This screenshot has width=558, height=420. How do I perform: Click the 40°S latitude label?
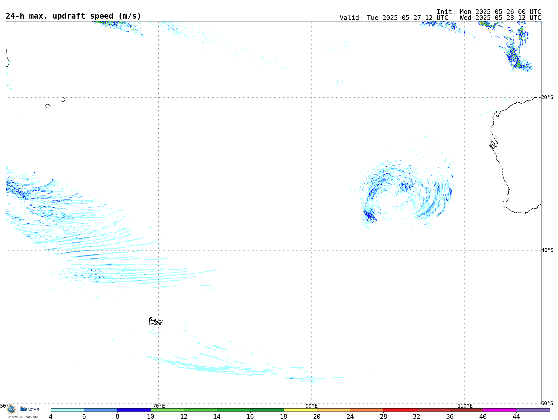coord(547,250)
